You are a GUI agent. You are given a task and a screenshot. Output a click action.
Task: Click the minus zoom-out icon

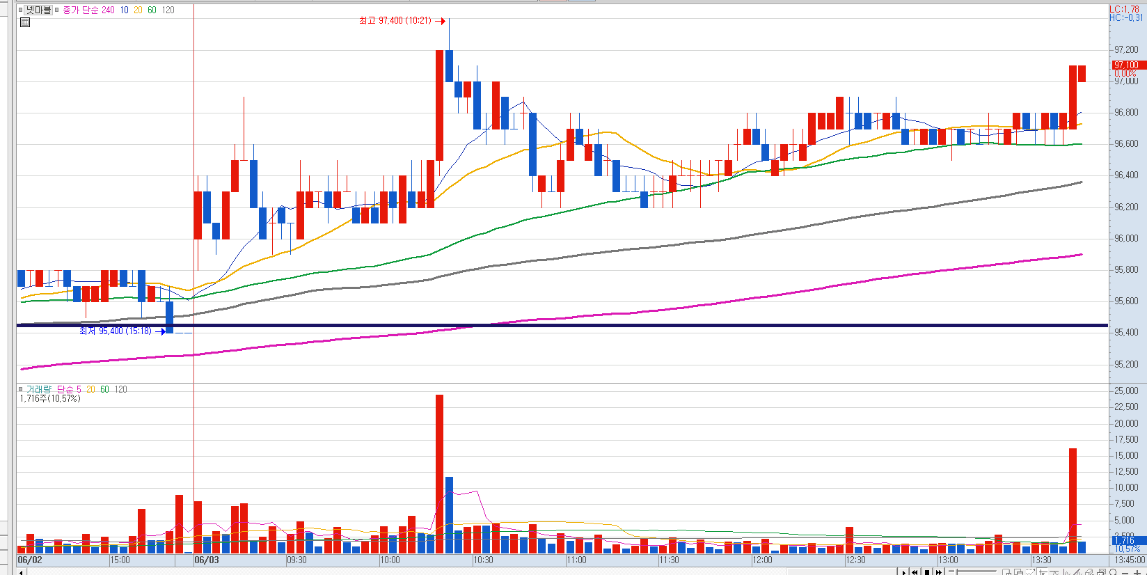(1125, 573)
